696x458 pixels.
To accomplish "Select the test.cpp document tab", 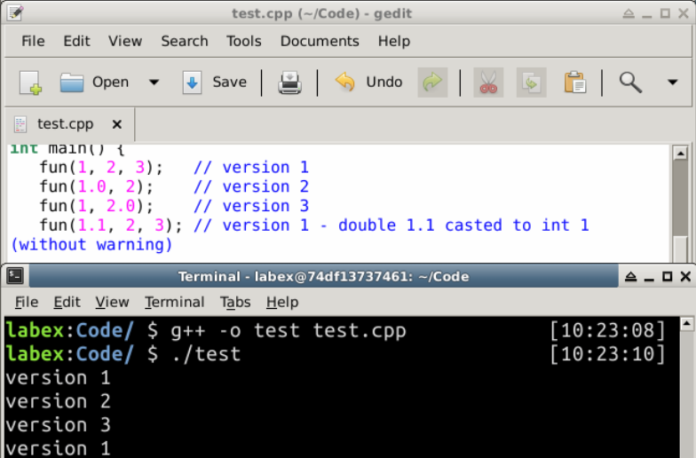I will coord(65,124).
